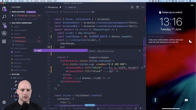The width and height of the screenshot is (196, 110).
Task: Open Spotlight search in the menu bar
Action: click(x=187, y=1)
